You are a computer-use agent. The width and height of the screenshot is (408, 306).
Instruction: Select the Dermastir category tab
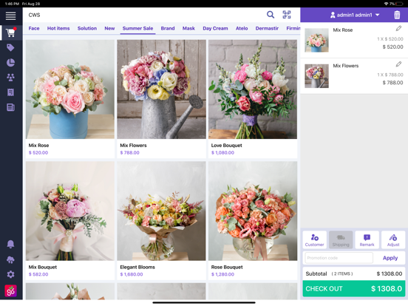coord(267,28)
